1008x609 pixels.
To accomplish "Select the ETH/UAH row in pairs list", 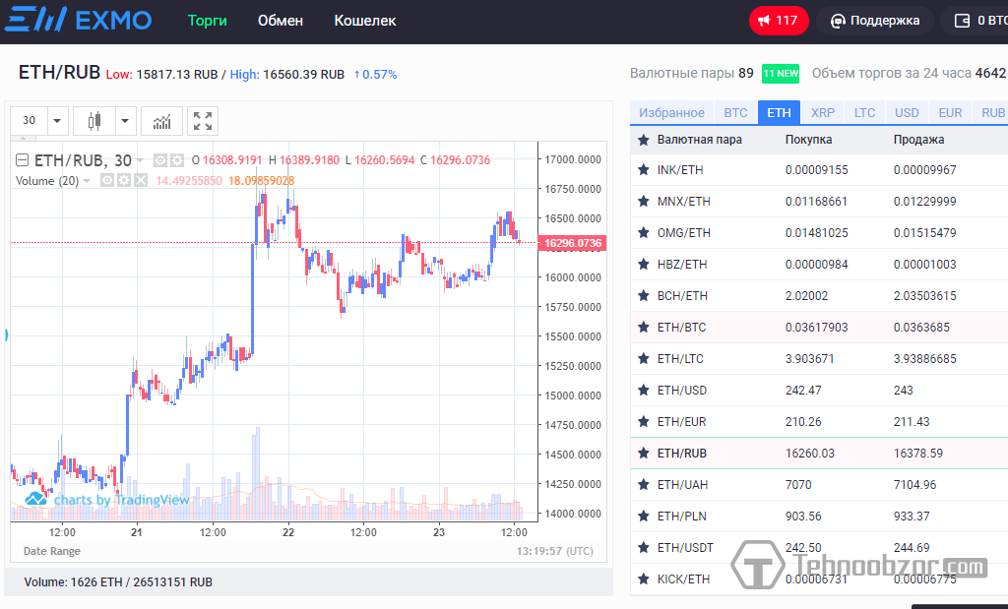I will pyautogui.click(x=681, y=485).
